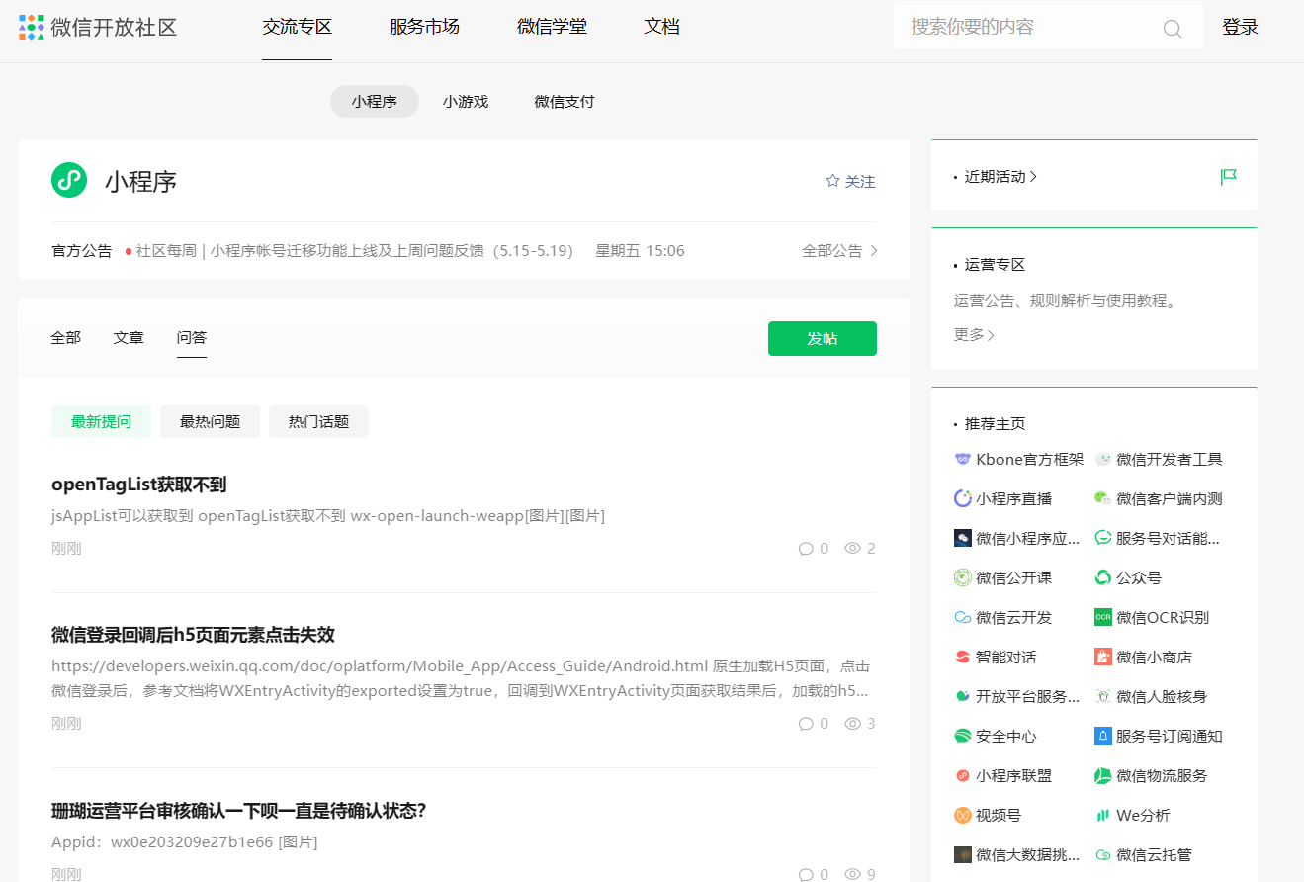Screen dimensions: 1304x882
Task: Open the Kbone官方框架 recommended page
Action: tap(1019, 459)
